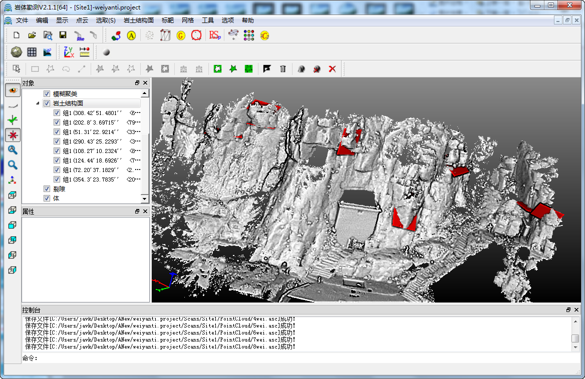Screen dimensions: 585x379
Task: Click the eye view icon in left sidebar
Action: [x=13, y=90]
